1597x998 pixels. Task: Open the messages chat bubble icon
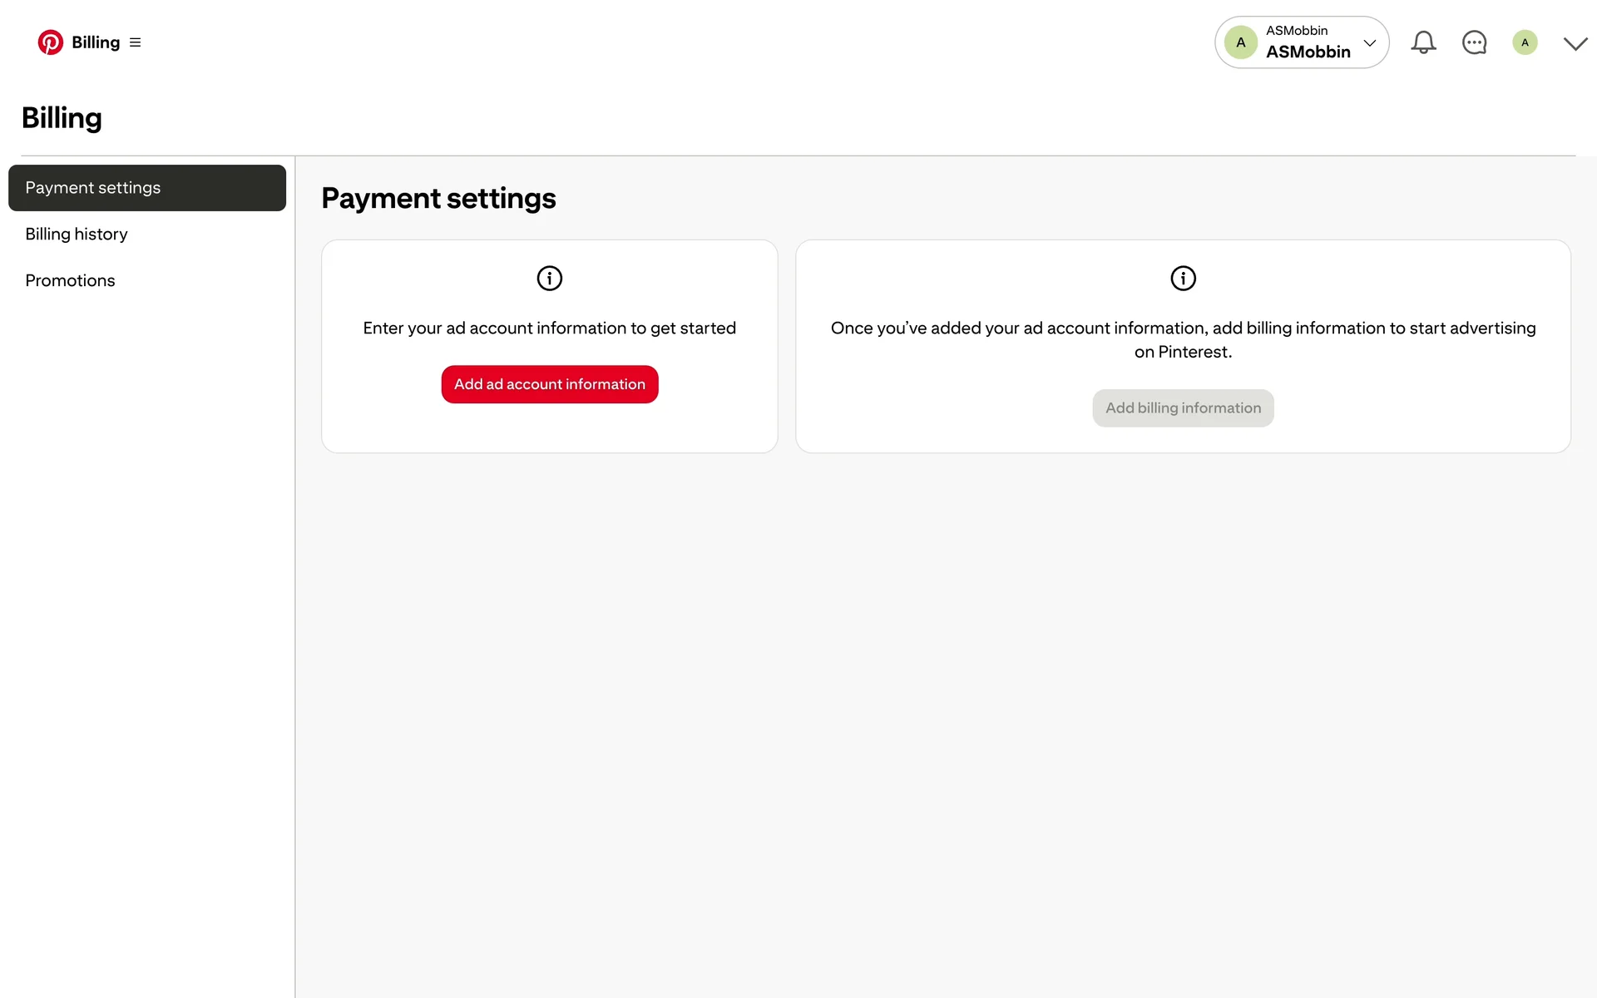click(1474, 42)
